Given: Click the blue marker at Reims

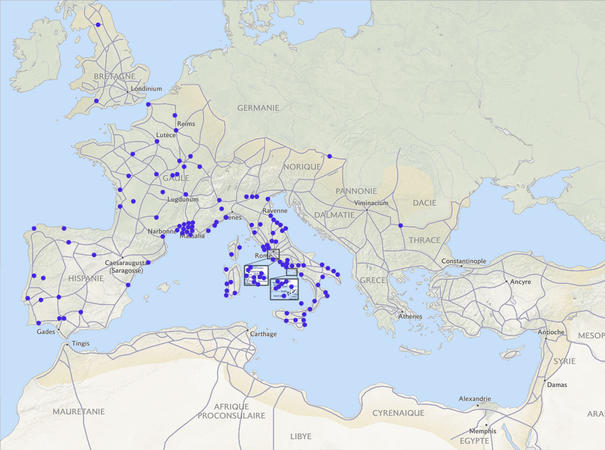Looking at the screenshot, I should coord(176,130).
